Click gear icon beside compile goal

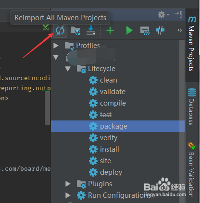coord(93,103)
